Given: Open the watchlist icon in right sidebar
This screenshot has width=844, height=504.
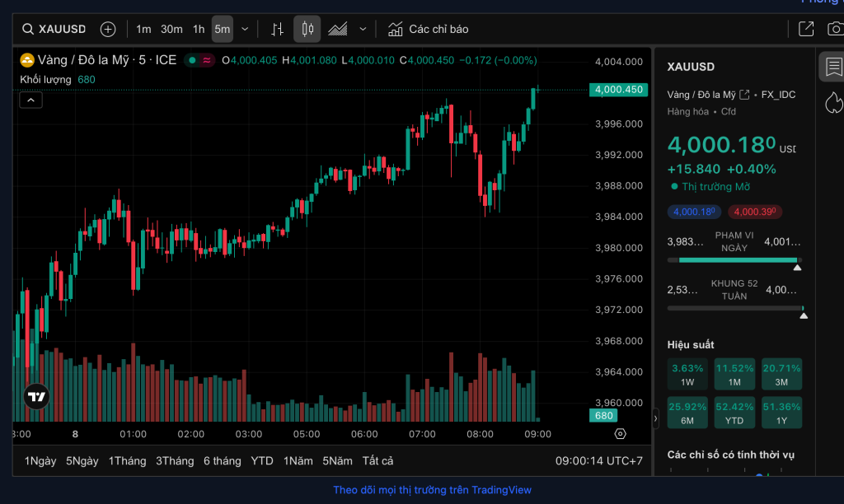Looking at the screenshot, I should (832, 66).
